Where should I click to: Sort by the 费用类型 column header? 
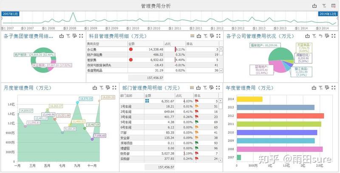pos(107,44)
